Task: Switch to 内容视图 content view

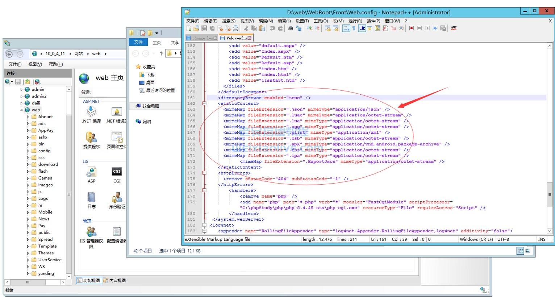Action: pos(115,280)
